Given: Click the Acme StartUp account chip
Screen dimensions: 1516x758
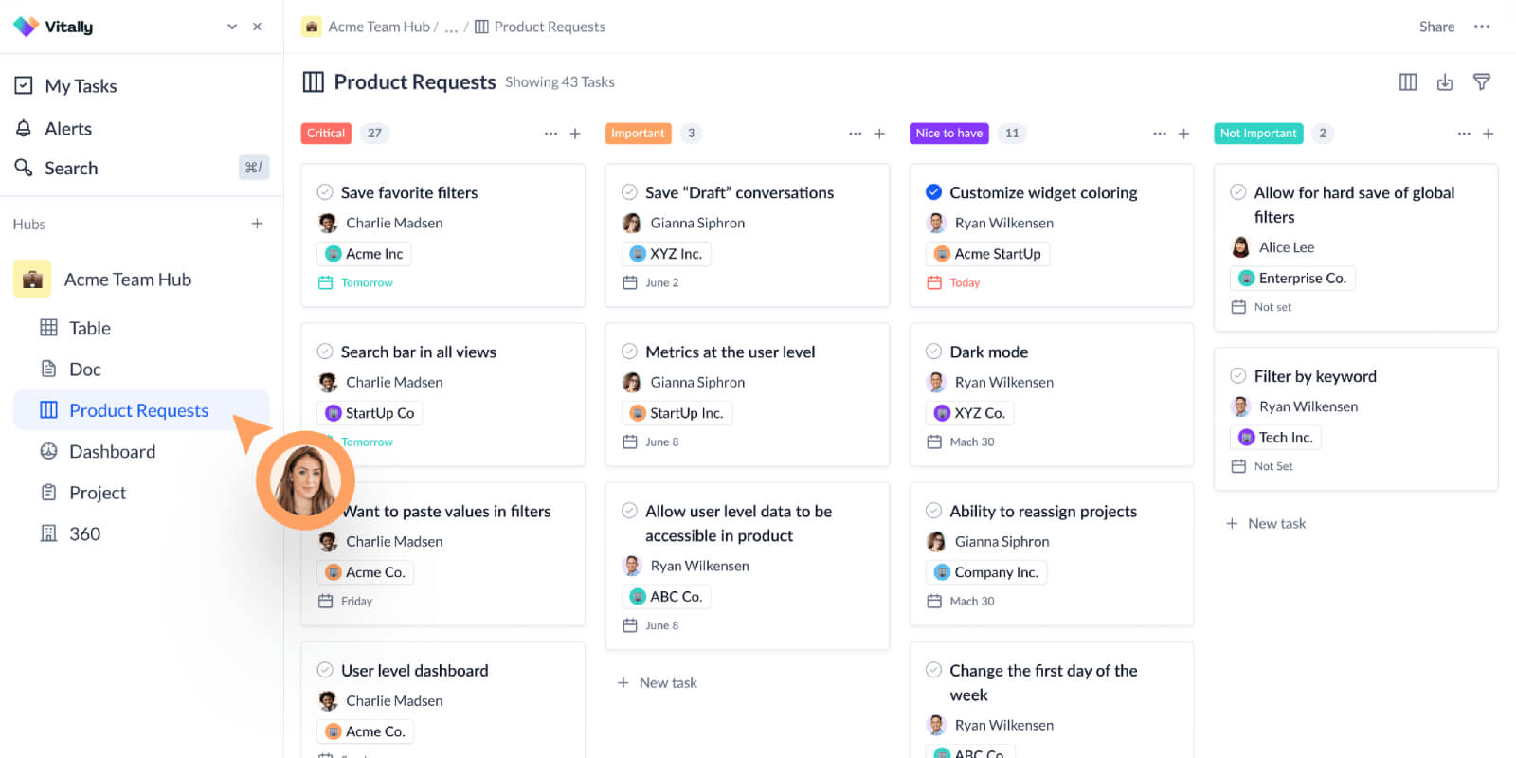Looking at the screenshot, I should (x=987, y=254).
